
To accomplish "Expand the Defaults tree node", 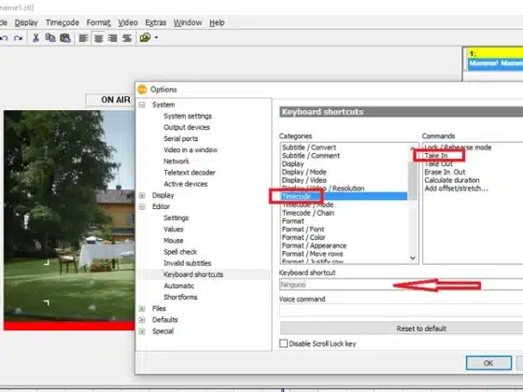I will (x=142, y=320).
